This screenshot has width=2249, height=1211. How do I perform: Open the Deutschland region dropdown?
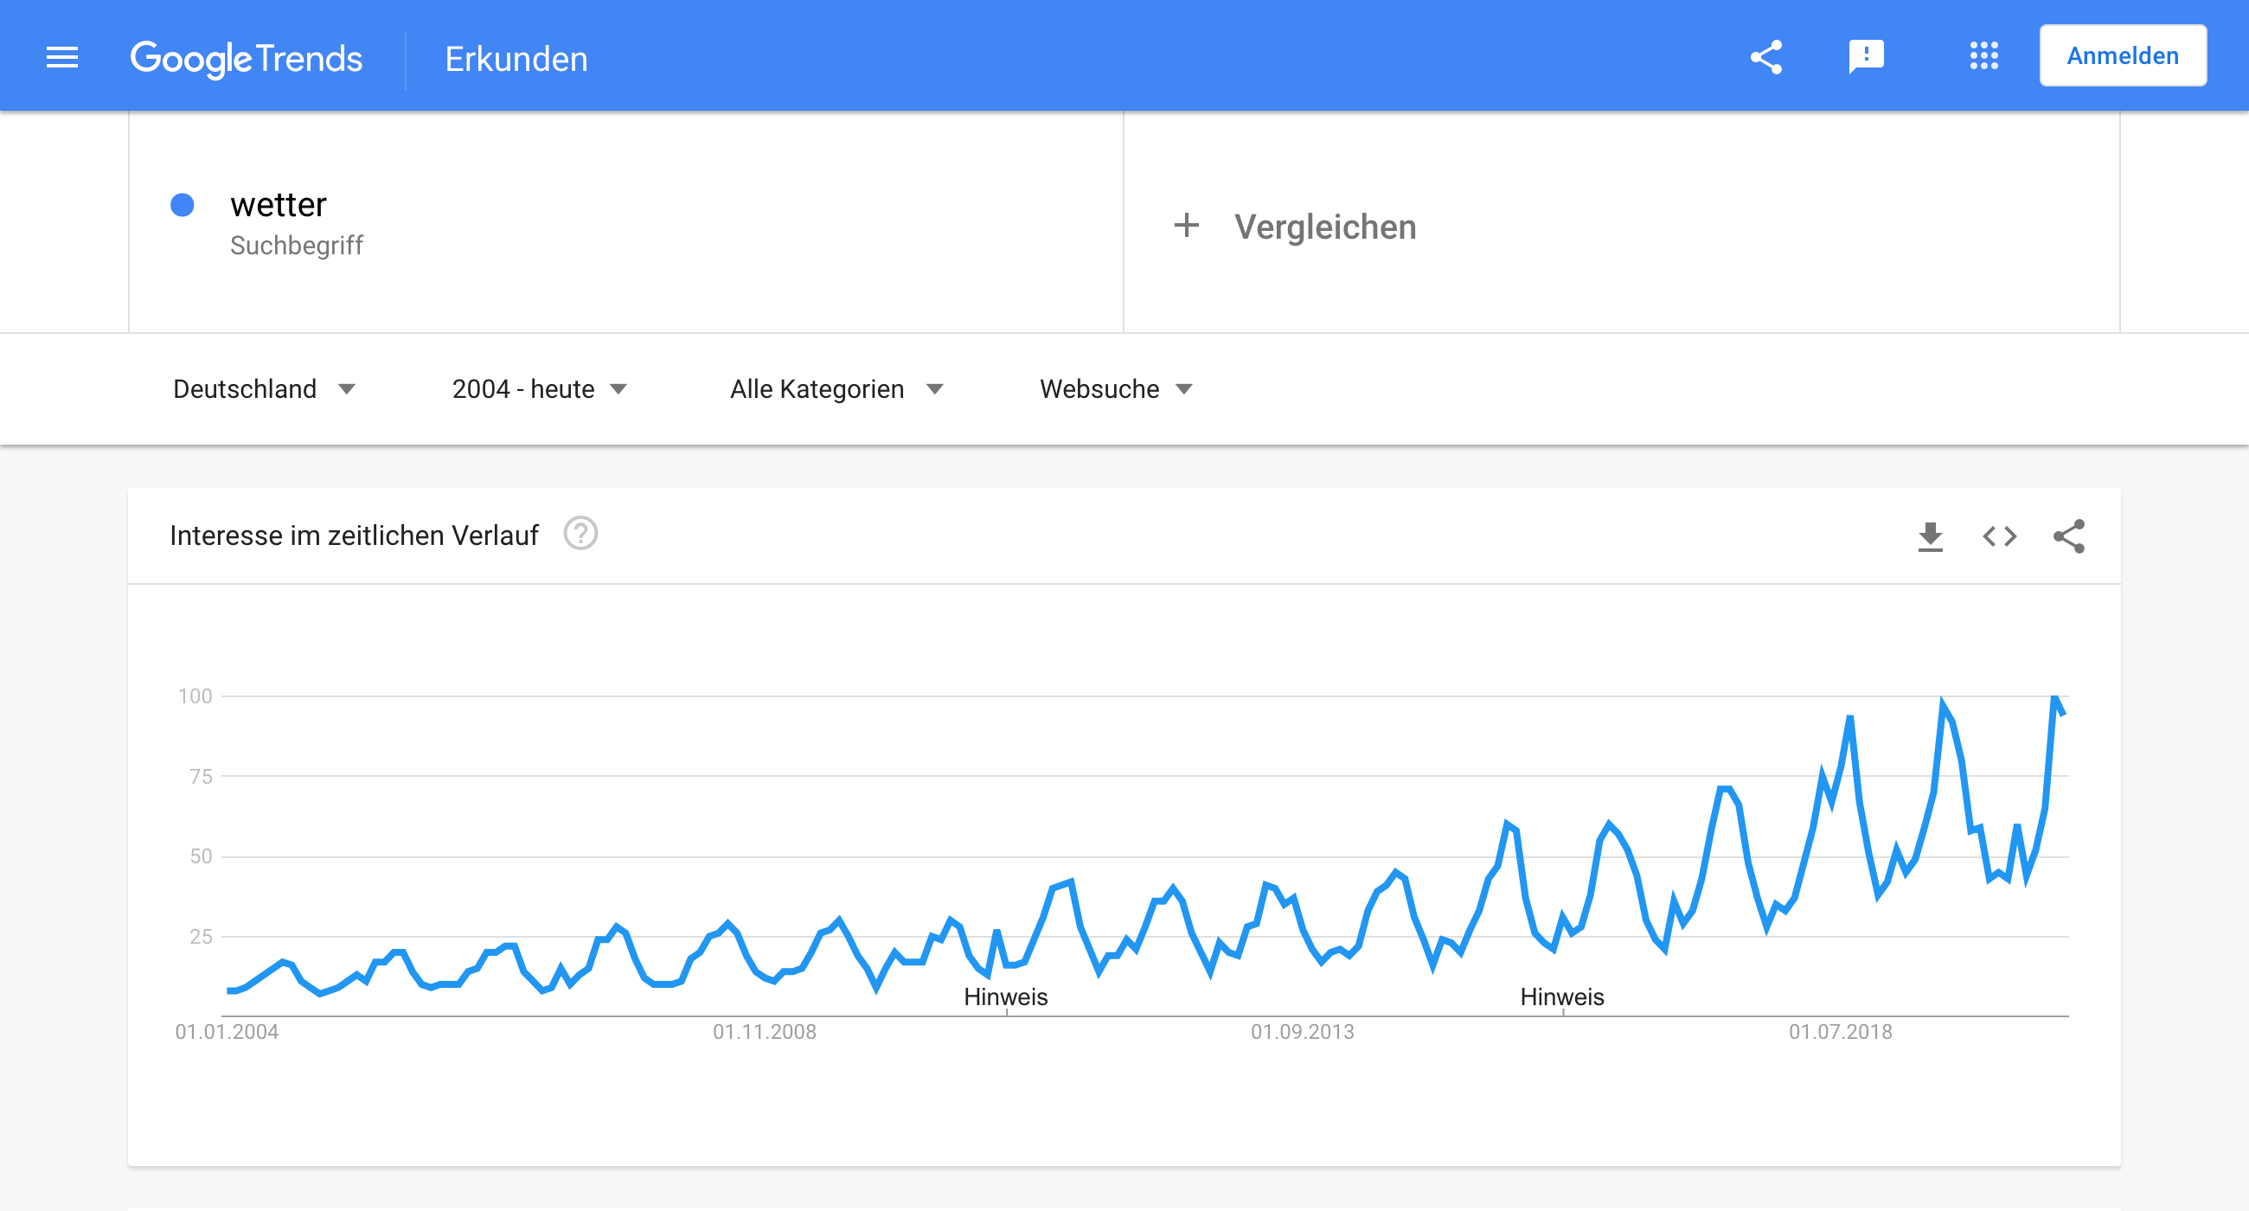pyautogui.click(x=264, y=389)
